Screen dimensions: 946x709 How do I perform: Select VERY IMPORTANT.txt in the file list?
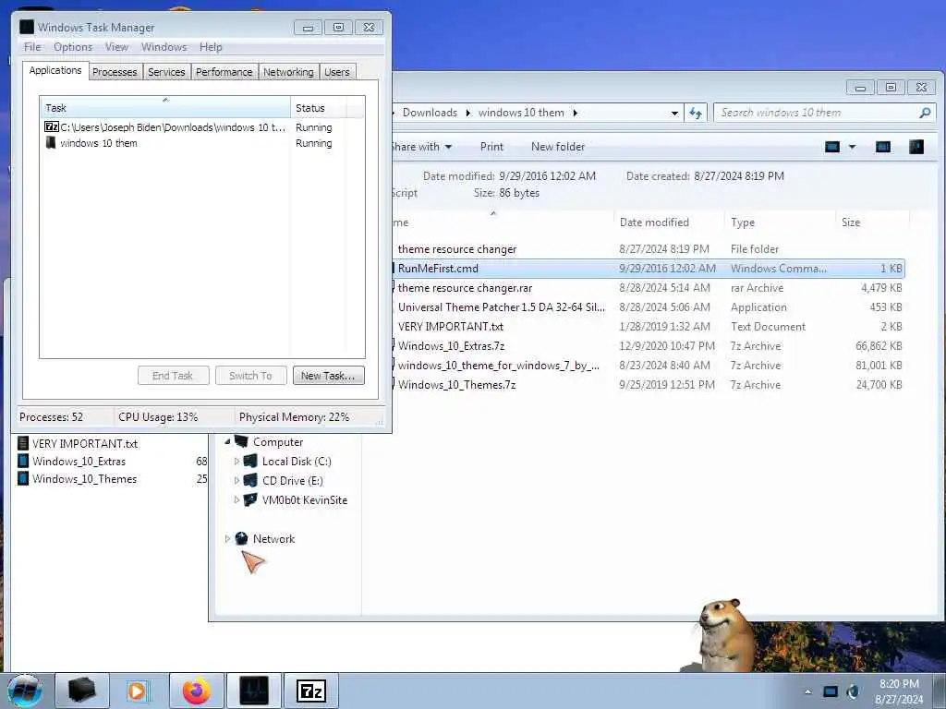pos(649,326)
